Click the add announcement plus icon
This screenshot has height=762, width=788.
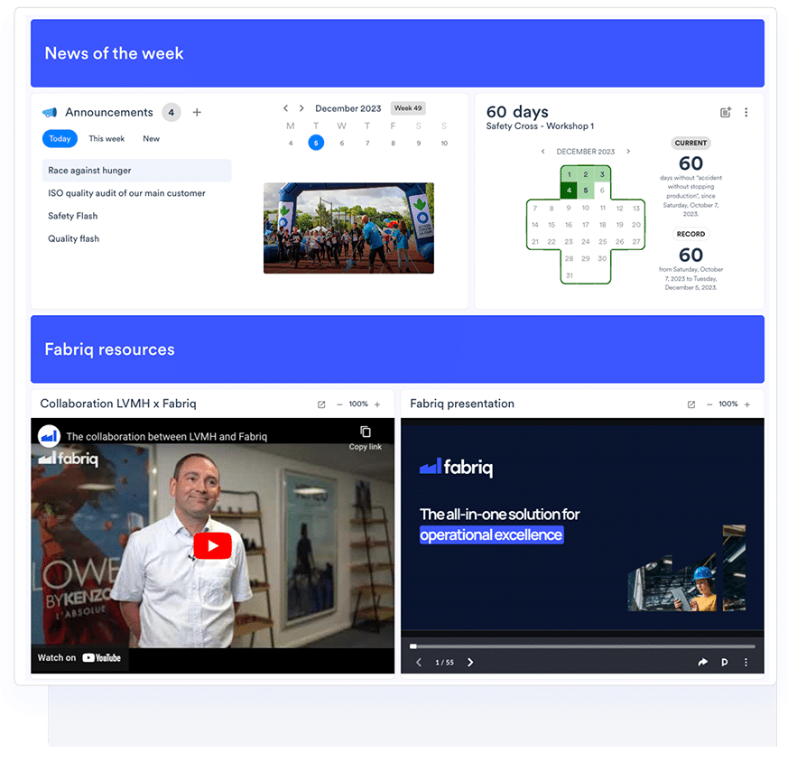point(197,113)
